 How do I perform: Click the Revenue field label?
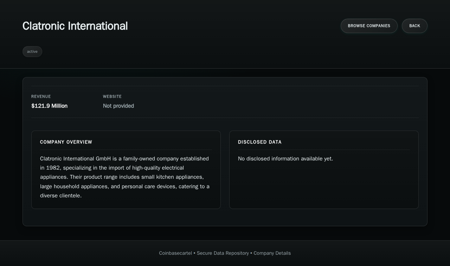coord(41,96)
